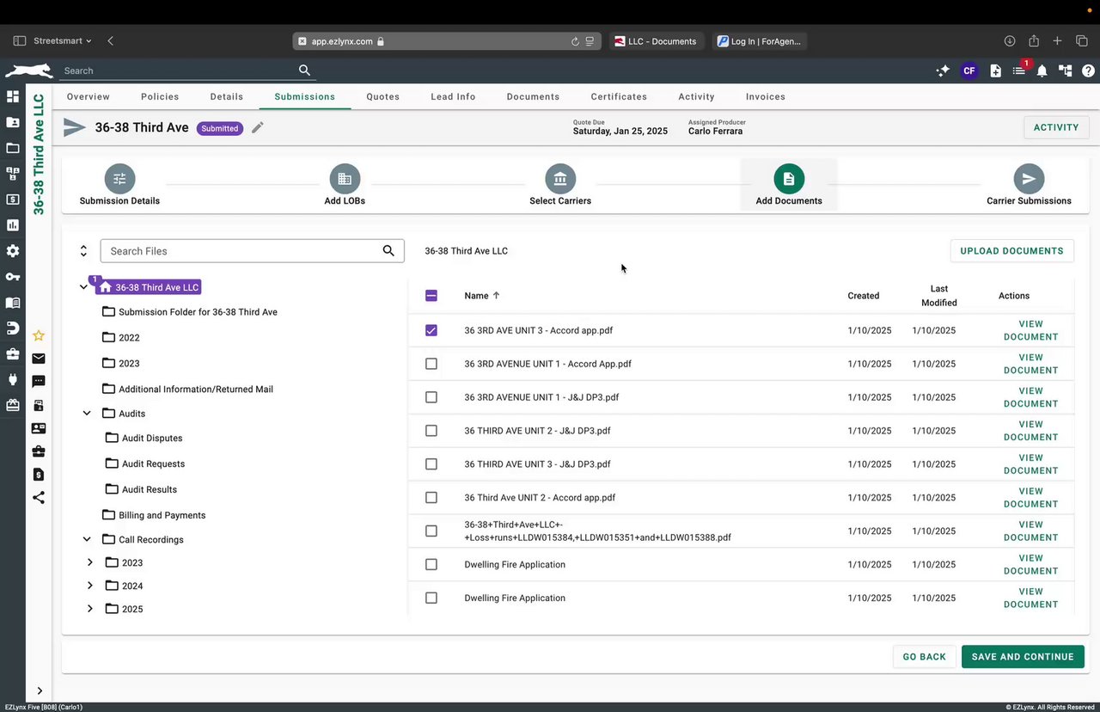This screenshot has width=1100, height=712.
Task: Switch to the Policies tab
Action: 160,96
